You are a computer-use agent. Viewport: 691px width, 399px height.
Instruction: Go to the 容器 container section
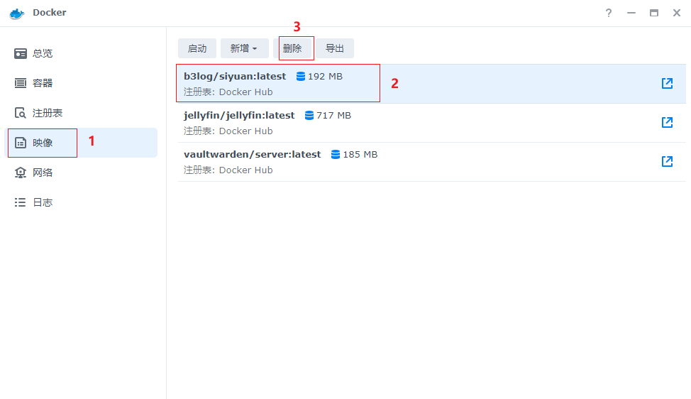[81, 83]
